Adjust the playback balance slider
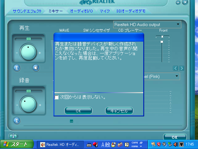The height and width of the screenshot is (149, 198). pos(28,39)
